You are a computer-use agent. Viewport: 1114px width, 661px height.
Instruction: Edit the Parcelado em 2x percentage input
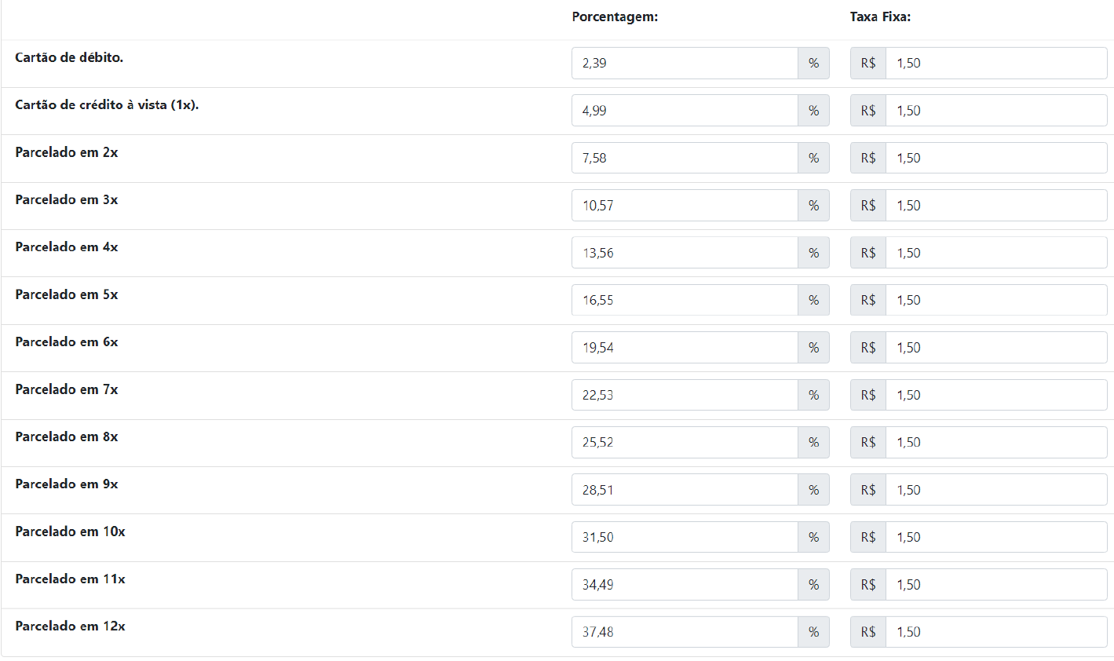click(x=685, y=158)
